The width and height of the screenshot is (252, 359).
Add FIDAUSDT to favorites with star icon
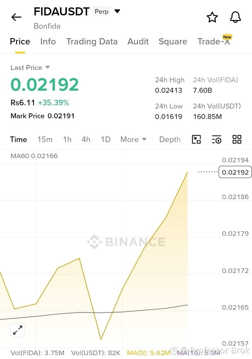click(x=212, y=17)
